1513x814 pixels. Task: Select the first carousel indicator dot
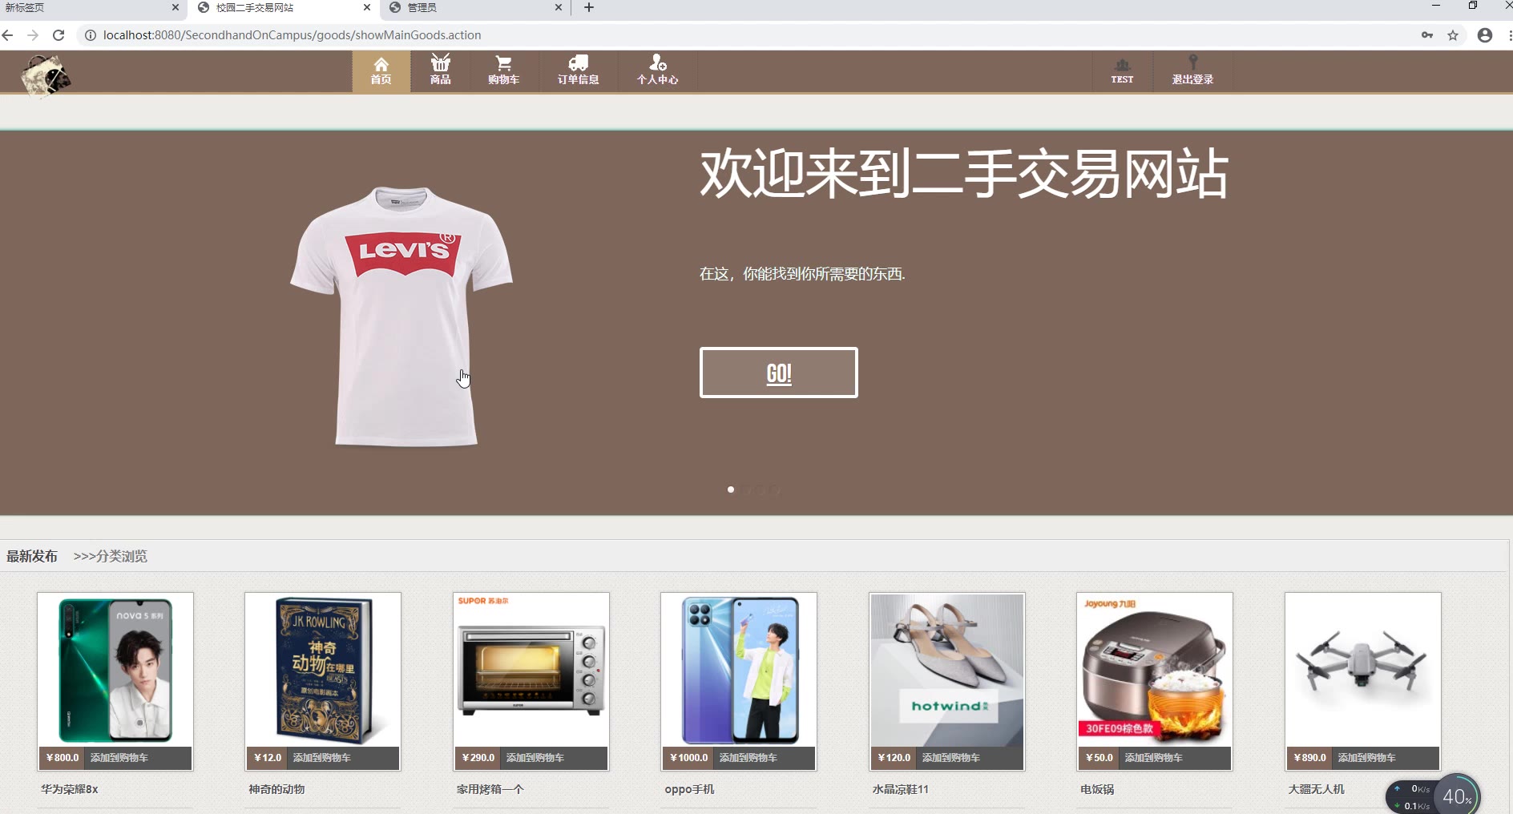coord(731,490)
